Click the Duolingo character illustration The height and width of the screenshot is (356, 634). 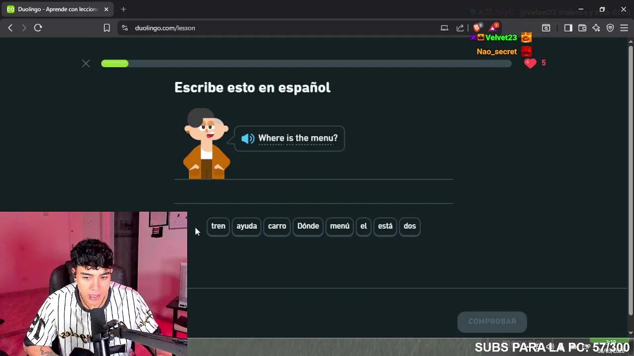[x=207, y=144]
